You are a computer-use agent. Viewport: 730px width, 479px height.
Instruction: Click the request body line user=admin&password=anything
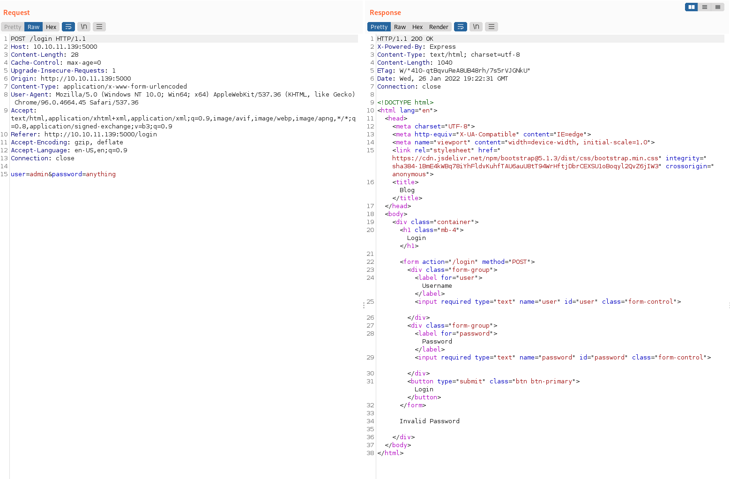(63, 174)
